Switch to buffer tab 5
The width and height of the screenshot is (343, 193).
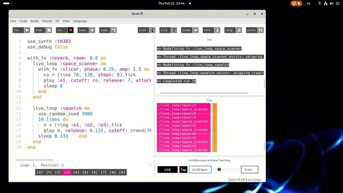(85, 172)
